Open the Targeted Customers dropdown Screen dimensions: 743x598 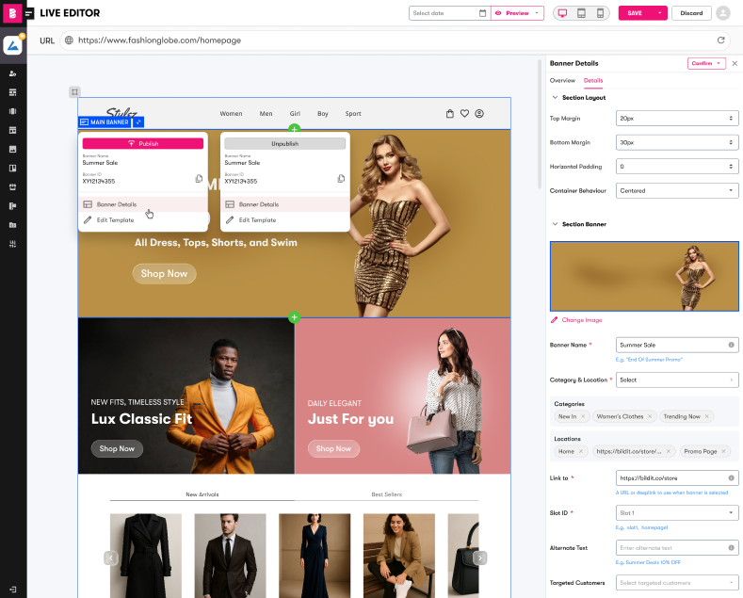(x=677, y=583)
